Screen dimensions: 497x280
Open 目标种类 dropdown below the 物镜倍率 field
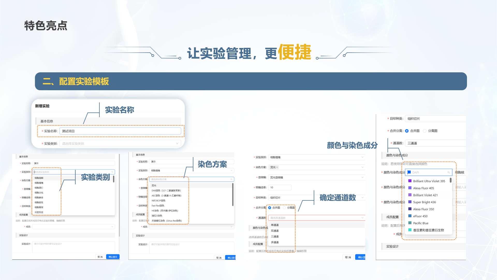[x=317, y=198]
